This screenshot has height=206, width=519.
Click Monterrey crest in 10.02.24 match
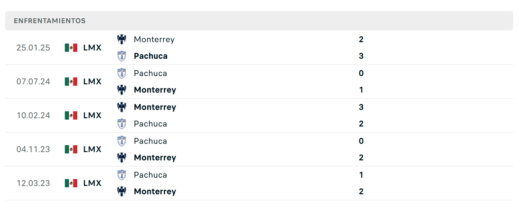click(x=122, y=107)
